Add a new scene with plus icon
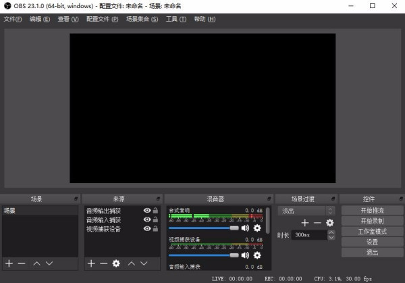This screenshot has width=405, height=283. [9, 263]
